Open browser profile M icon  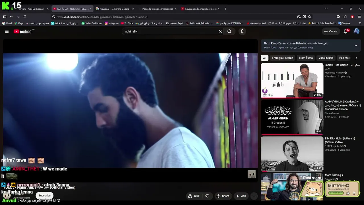pyautogui.click(x=338, y=17)
